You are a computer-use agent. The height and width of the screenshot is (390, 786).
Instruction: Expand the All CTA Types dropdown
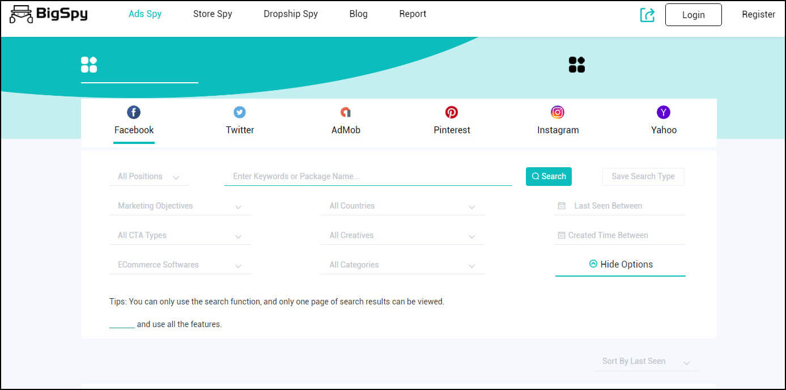[180, 236]
